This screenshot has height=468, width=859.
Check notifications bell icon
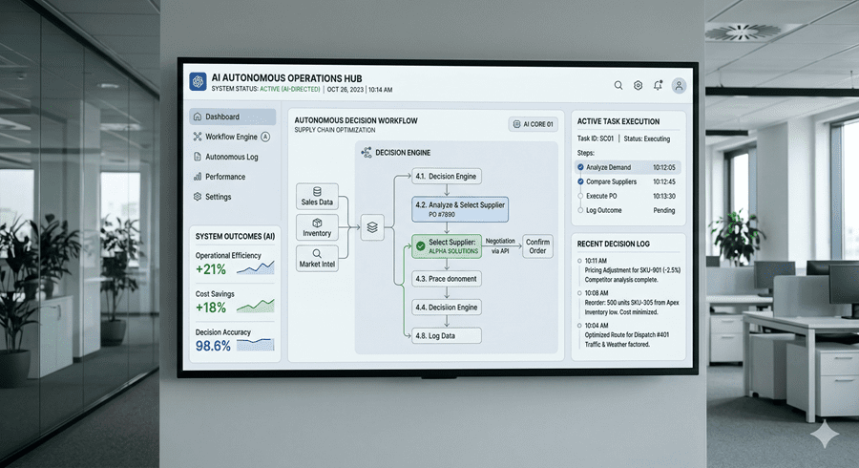pyautogui.click(x=659, y=85)
